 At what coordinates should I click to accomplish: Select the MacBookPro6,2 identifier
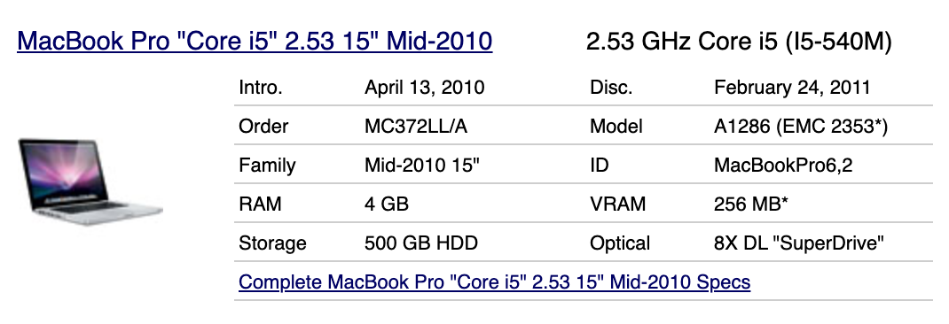click(x=783, y=165)
